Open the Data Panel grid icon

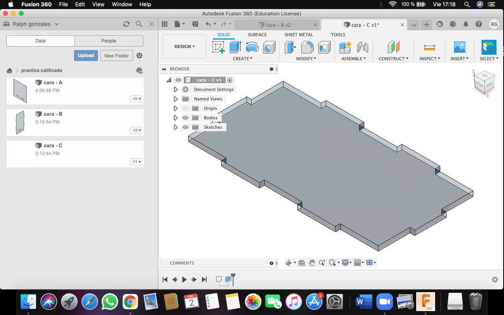[x=165, y=24]
